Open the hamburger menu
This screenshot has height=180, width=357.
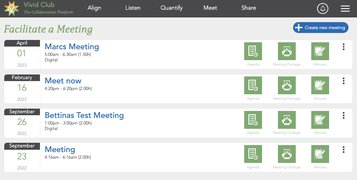pyautogui.click(x=345, y=9)
